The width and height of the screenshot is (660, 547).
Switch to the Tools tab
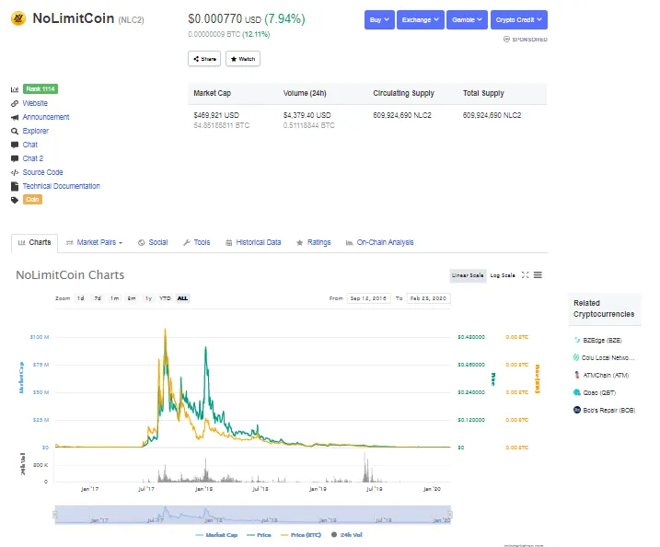coord(197,242)
